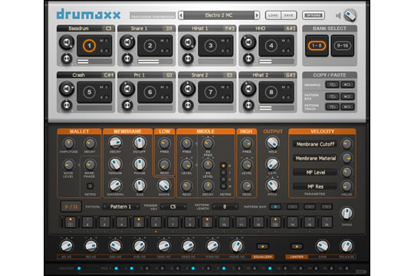This screenshot has height=276, width=414.
Task: Toggle Mute on Snare 1 pad
Action: [x=167, y=41]
